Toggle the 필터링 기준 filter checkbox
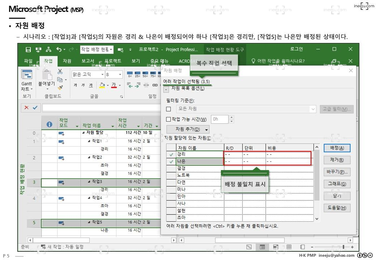 168,109
